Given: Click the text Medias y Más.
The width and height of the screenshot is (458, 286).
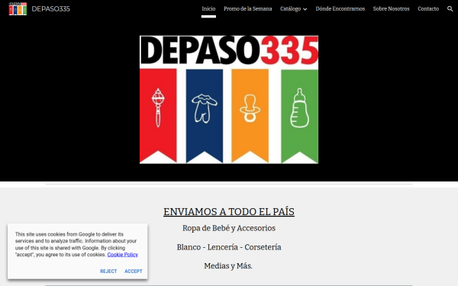Looking at the screenshot, I should point(228,266).
